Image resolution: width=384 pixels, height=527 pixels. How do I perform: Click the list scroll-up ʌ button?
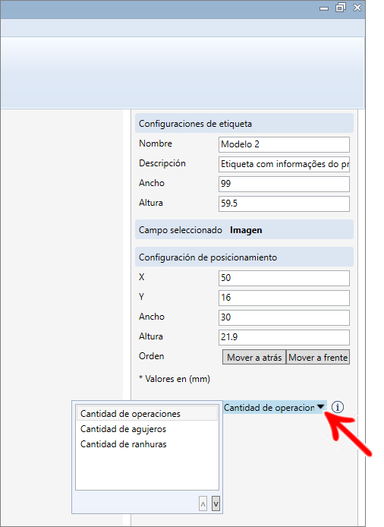point(203,503)
